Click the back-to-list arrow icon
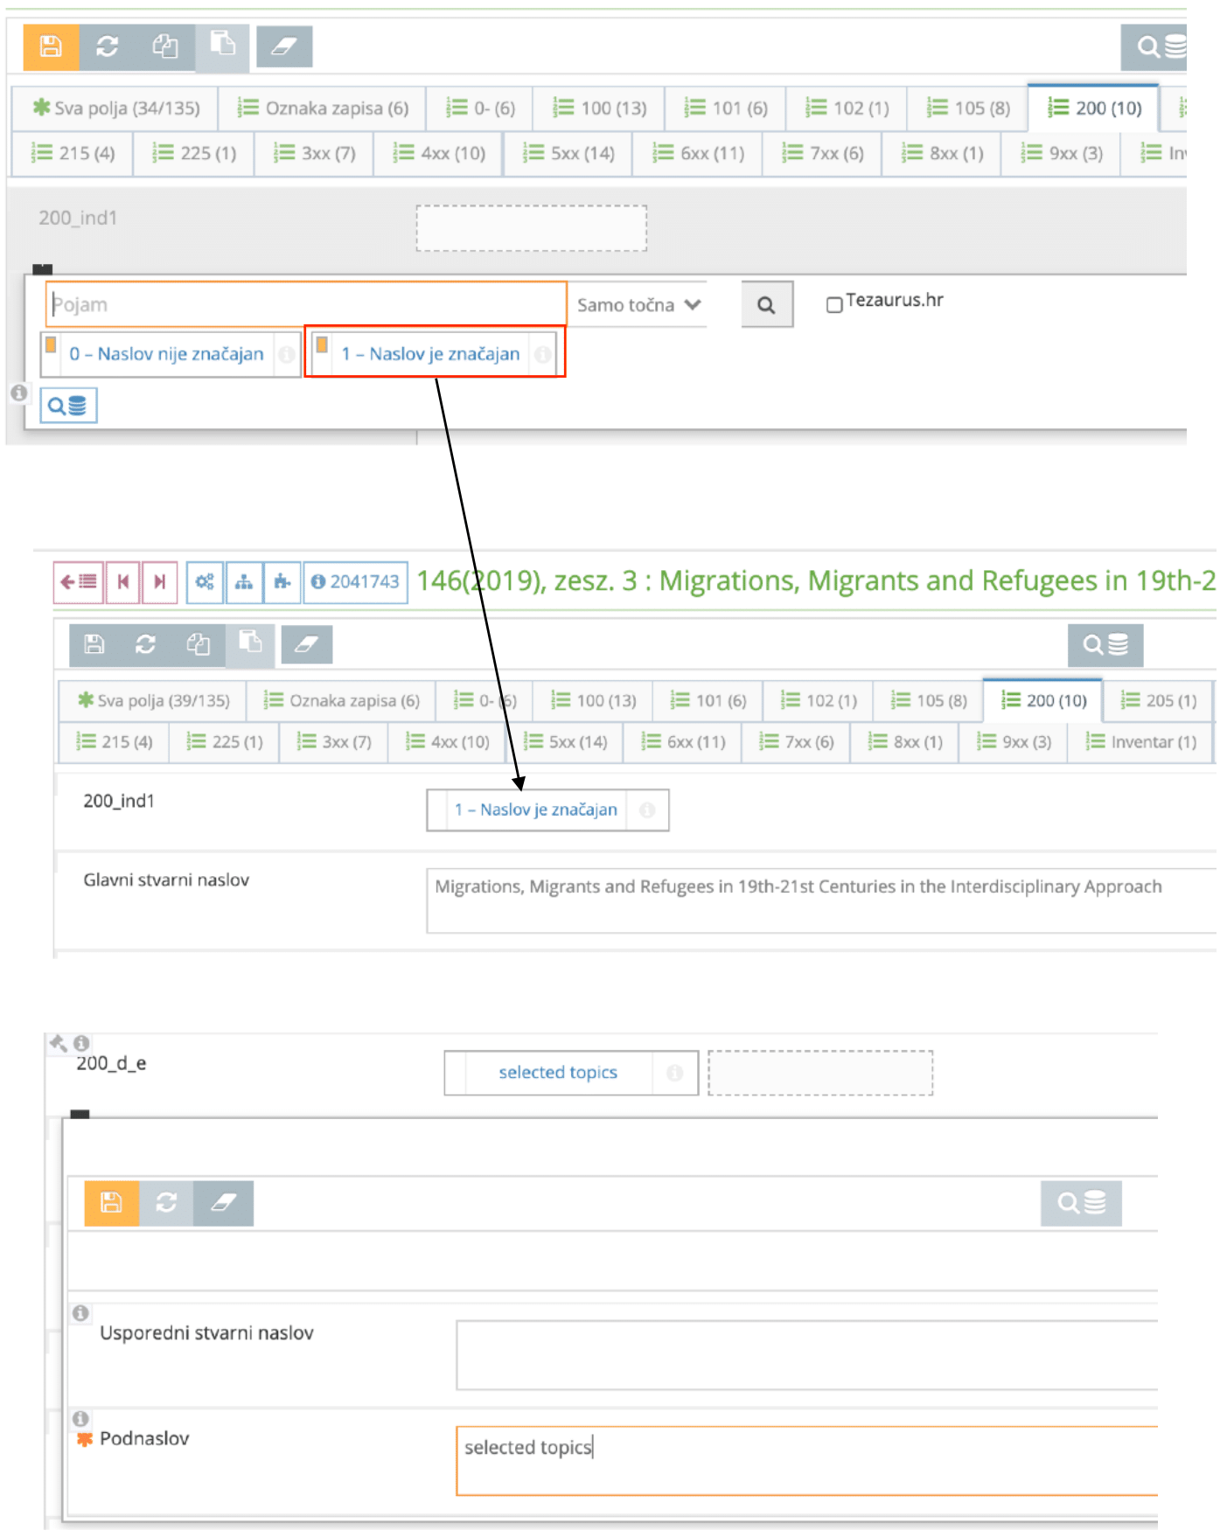This screenshot has height=1537, width=1220. pos(79,582)
